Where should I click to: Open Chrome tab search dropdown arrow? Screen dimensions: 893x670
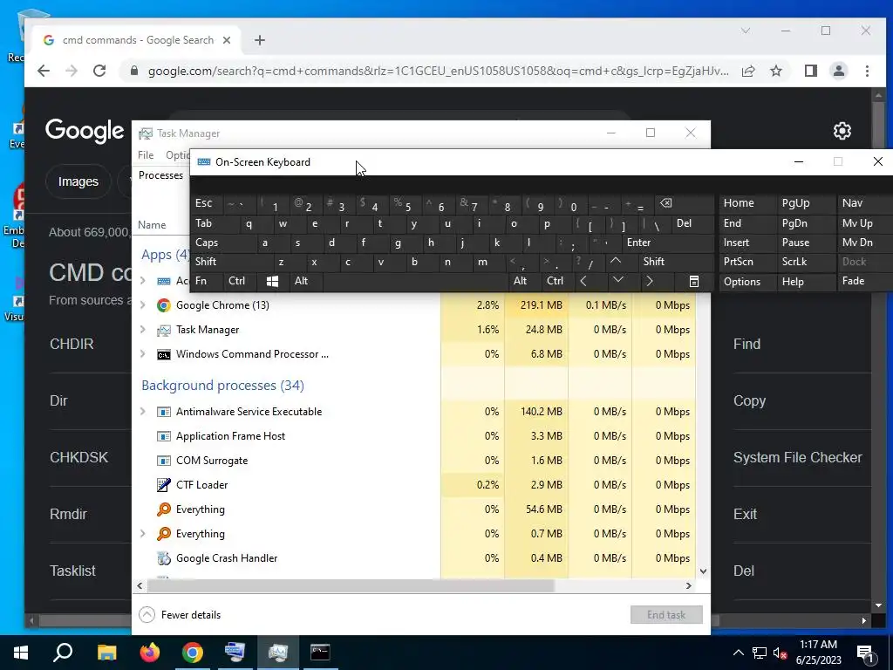point(745,31)
